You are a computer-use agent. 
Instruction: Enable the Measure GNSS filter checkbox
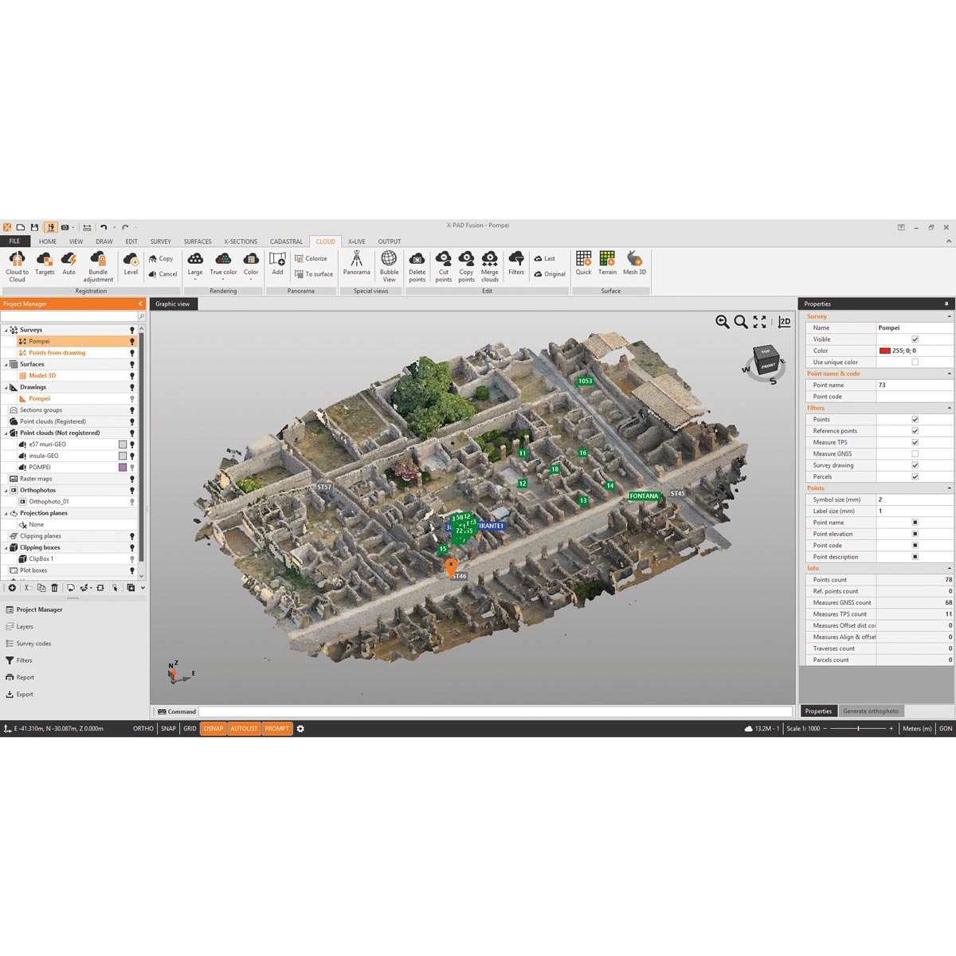click(915, 454)
